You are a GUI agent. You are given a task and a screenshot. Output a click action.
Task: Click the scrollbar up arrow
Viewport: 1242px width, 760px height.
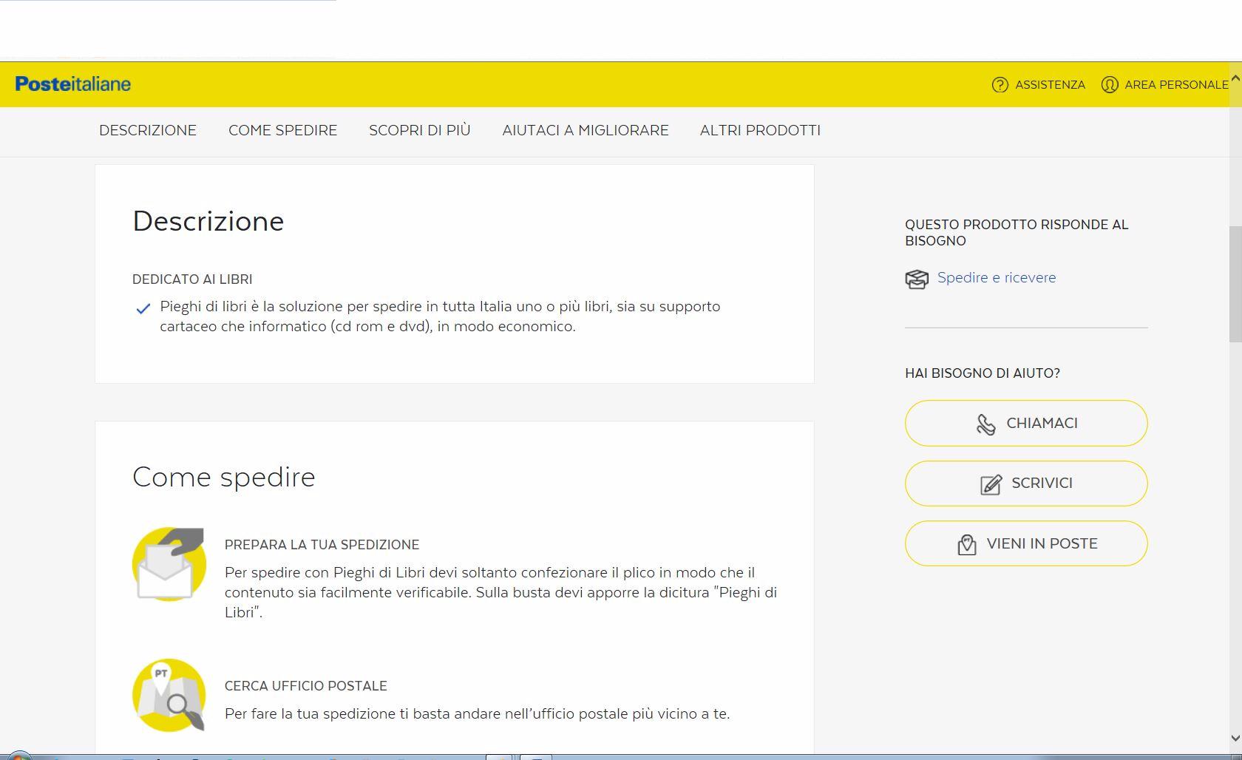pyautogui.click(x=1235, y=78)
